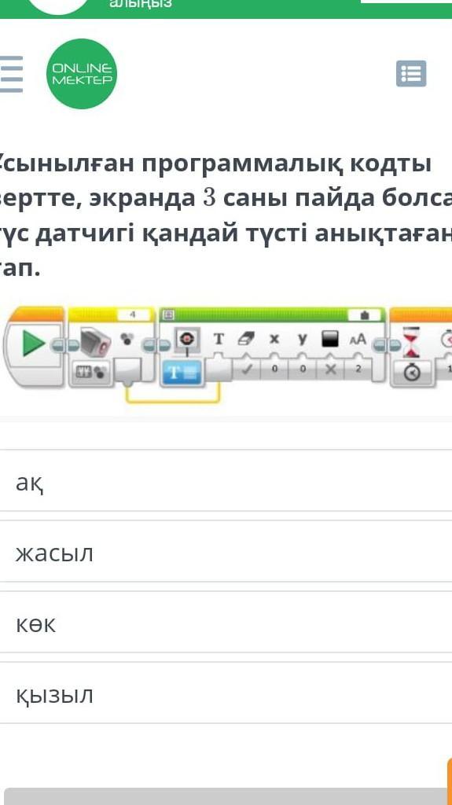Image resolution: width=452 pixels, height=805 pixels.
Task: Open the hamburger menu
Action: (11, 74)
